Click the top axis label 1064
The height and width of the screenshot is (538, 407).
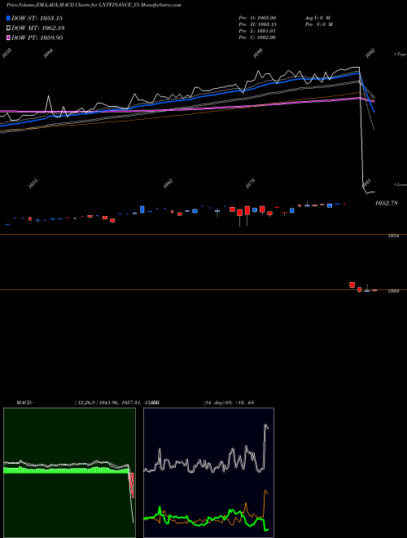[48, 53]
